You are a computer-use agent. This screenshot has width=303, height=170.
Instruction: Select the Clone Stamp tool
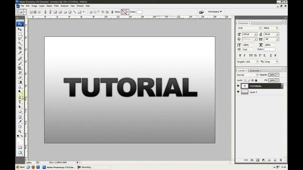pos(20,68)
